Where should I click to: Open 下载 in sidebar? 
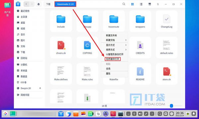tap(29, 52)
